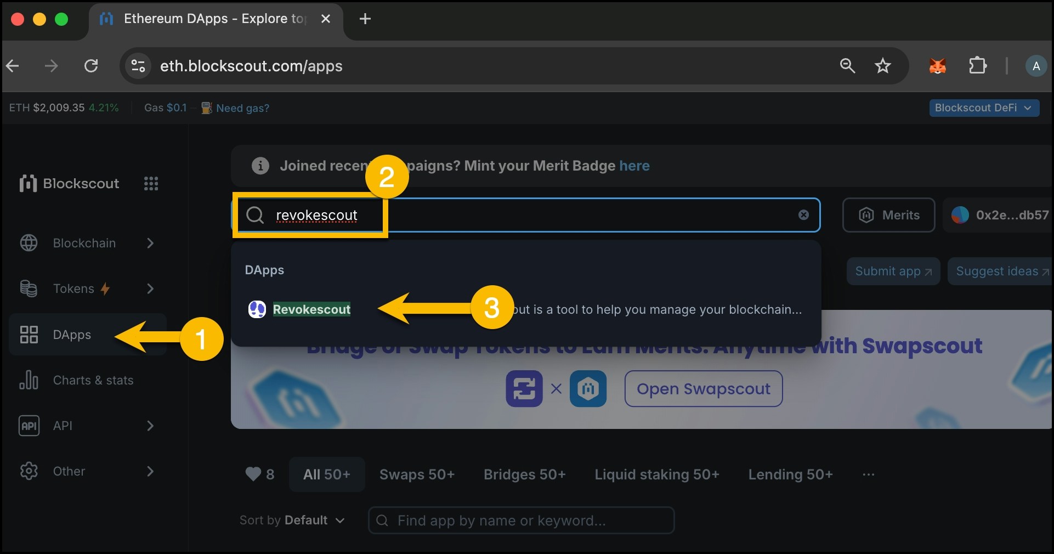Click the Revokescout app icon in results
Viewport: 1054px width, 554px height.
(257, 309)
